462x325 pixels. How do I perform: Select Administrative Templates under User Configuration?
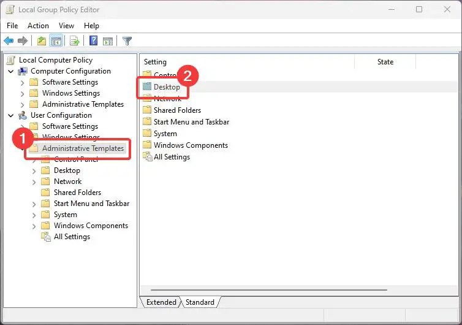pyautogui.click(x=83, y=148)
